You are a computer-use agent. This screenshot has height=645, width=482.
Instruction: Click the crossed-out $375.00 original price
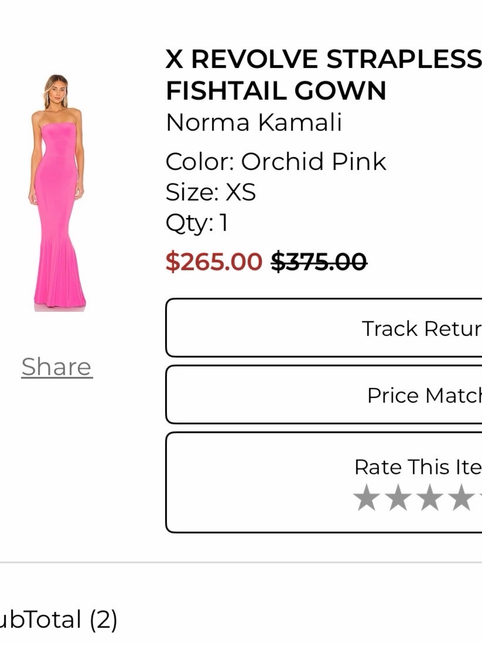pos(319,261)
